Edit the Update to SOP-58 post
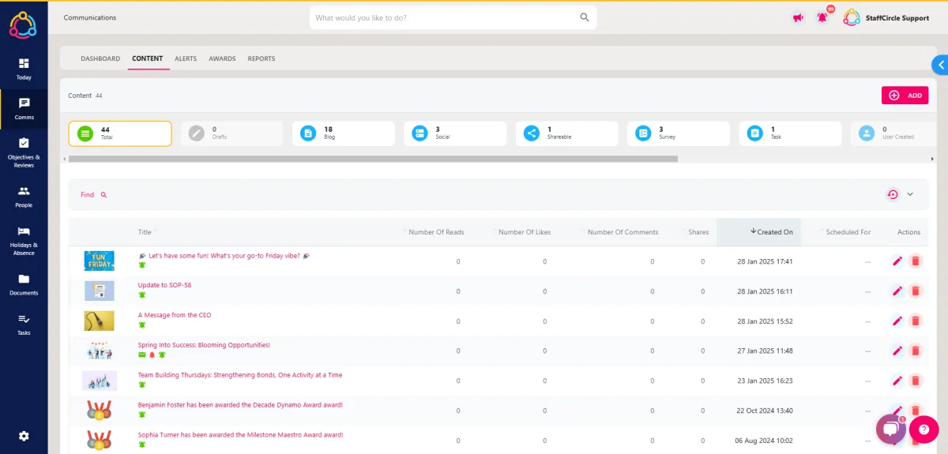 click(897, 291)
